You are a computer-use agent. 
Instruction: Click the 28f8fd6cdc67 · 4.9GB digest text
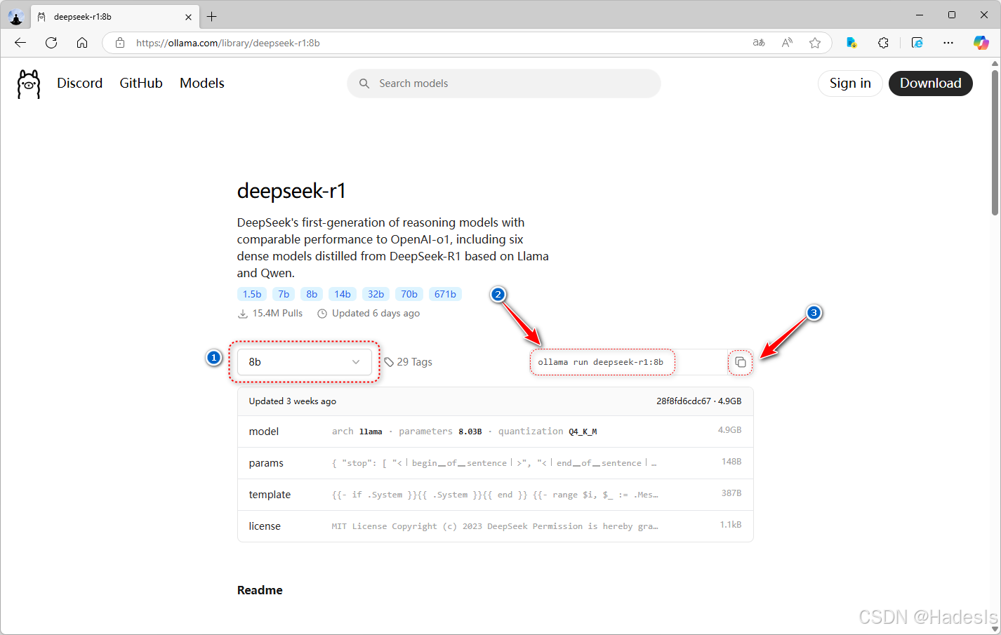[x=699, y=401]
